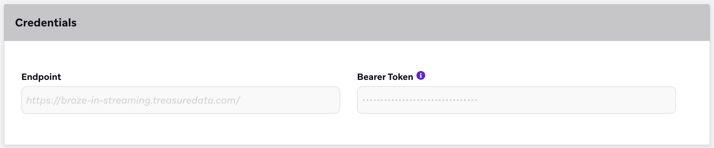Click the word Credentials in header
The image size is (714, 148).
pyautogui.click(x=46, y=23)
